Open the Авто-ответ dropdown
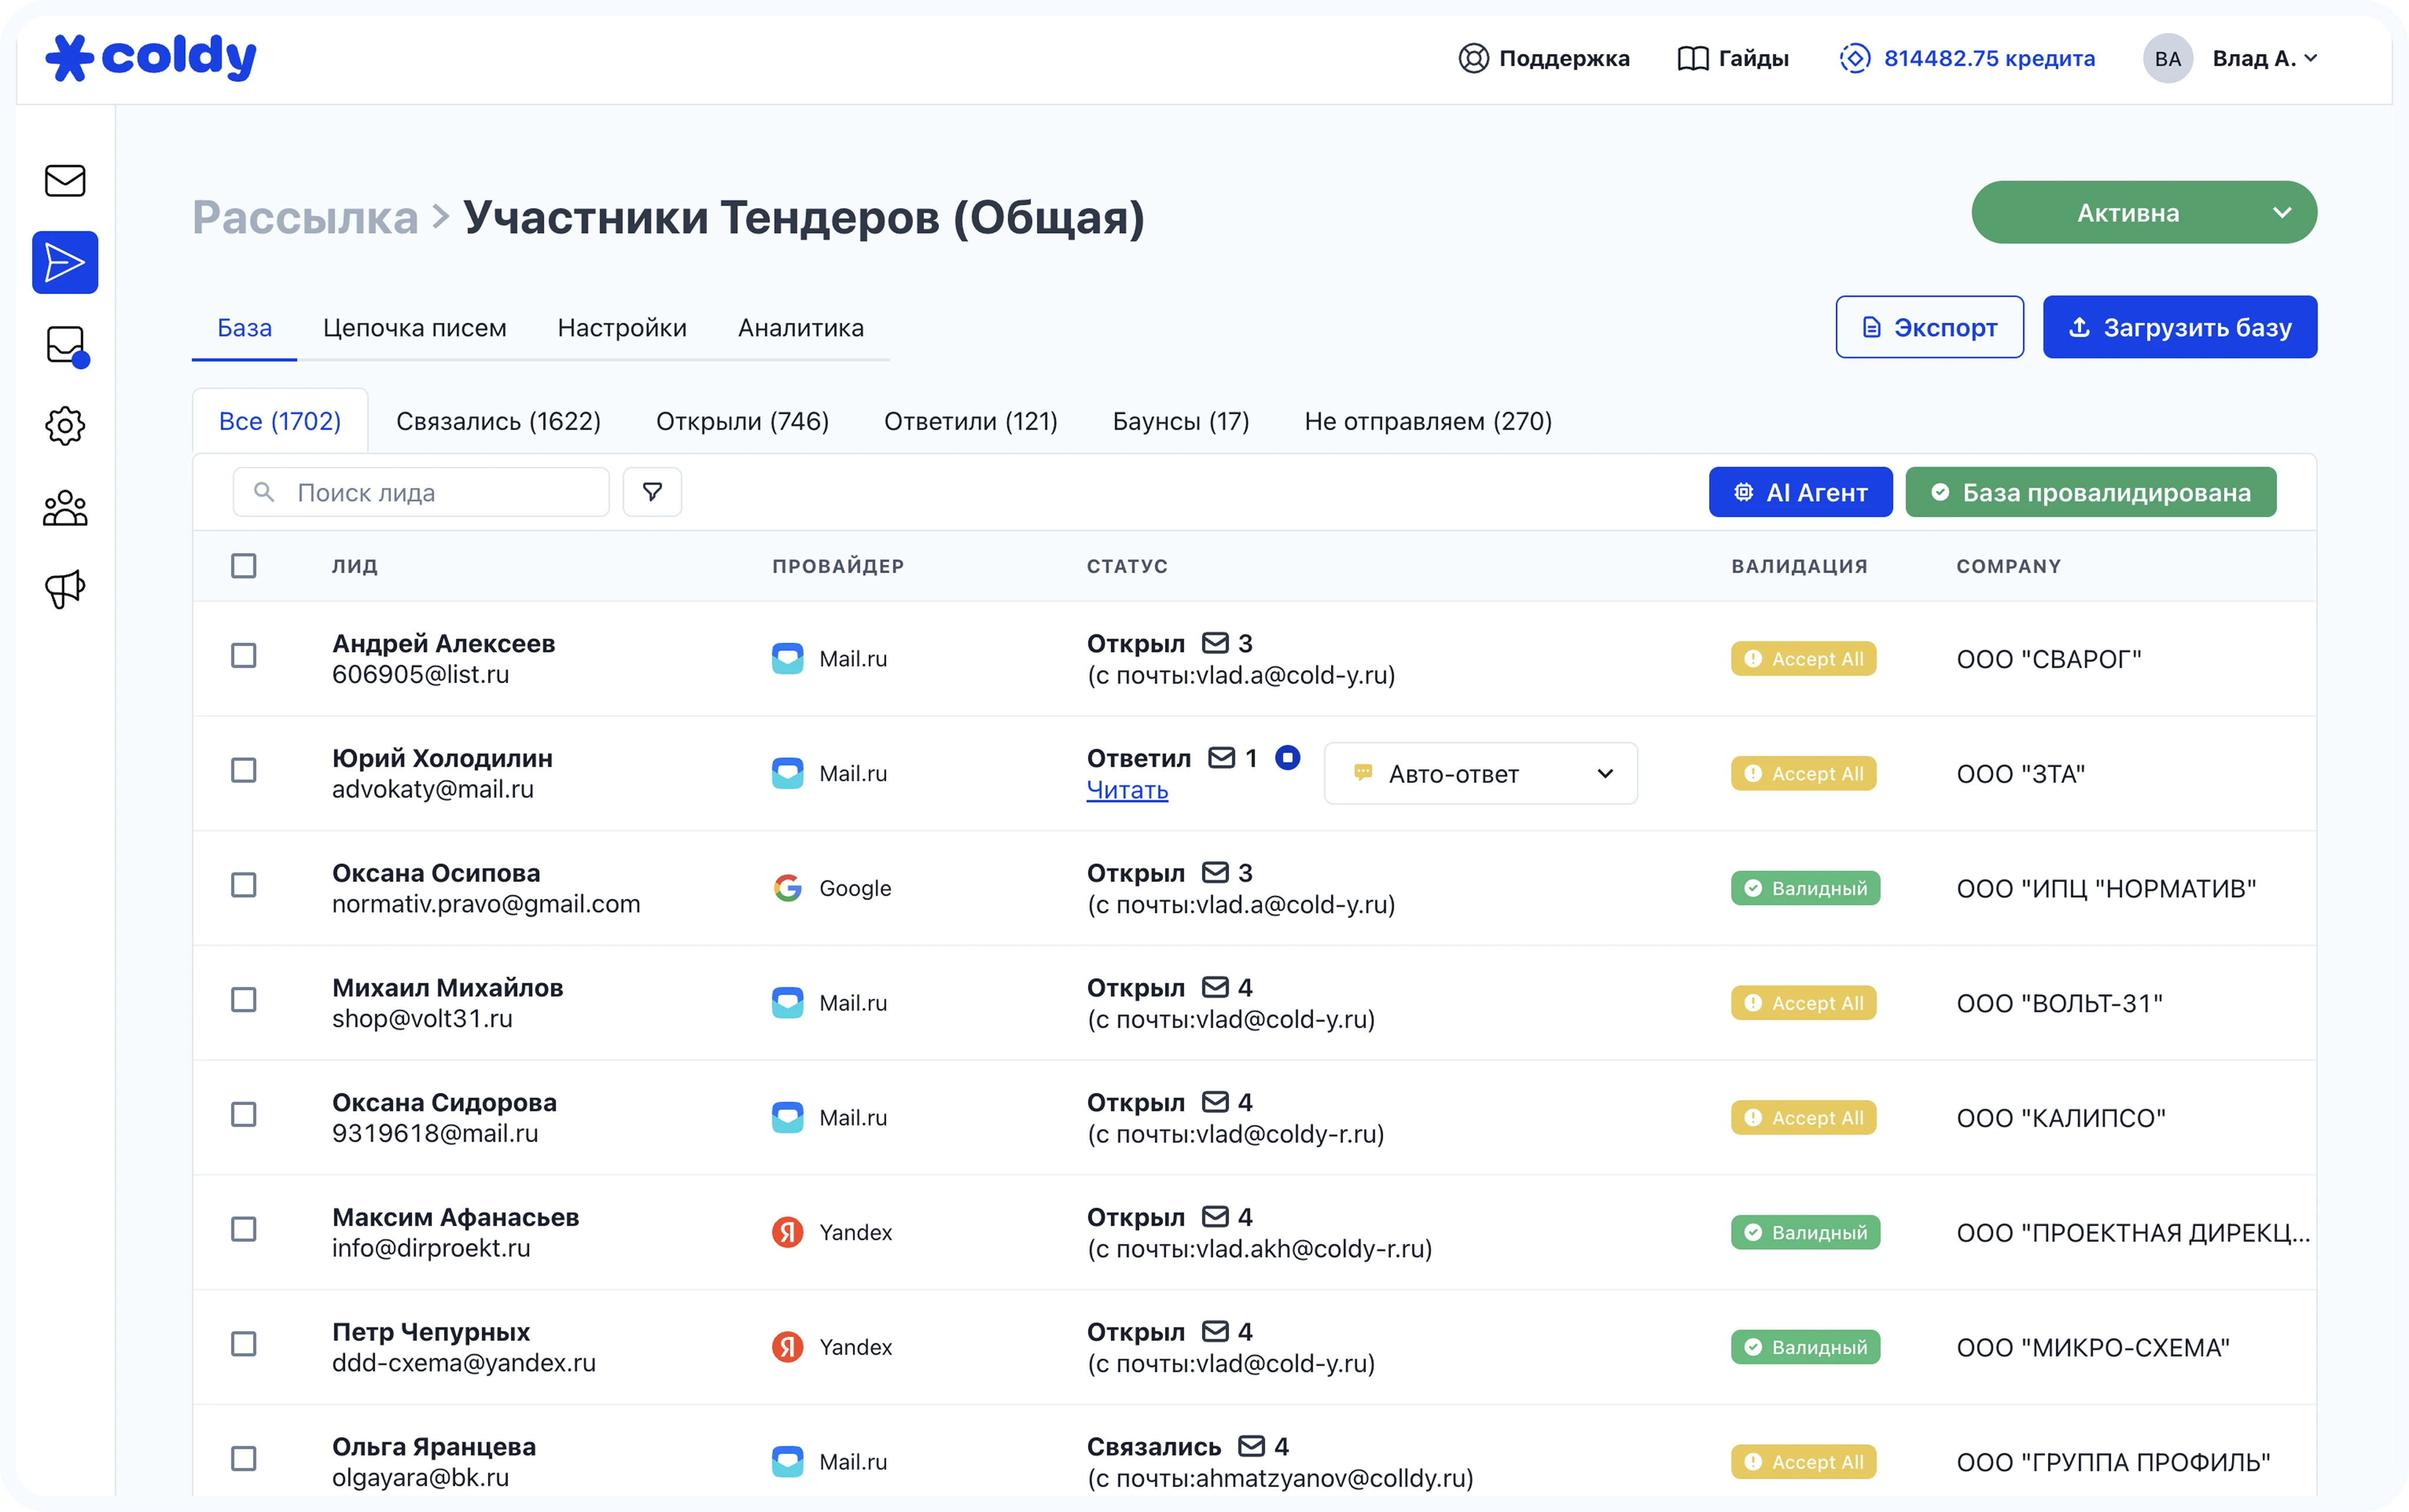2409x1512 pixels. [1480, 772]
